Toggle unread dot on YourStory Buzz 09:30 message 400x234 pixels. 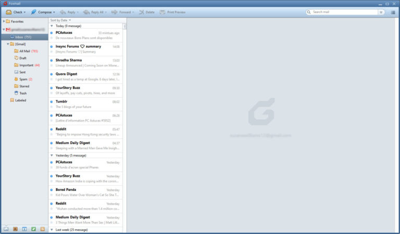(52, 88)
